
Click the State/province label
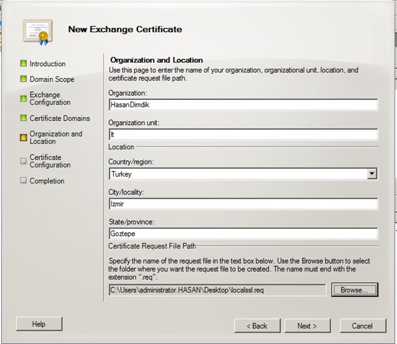[131, 222]
